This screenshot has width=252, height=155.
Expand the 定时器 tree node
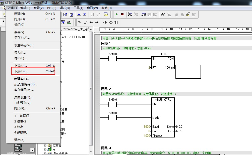45,145
